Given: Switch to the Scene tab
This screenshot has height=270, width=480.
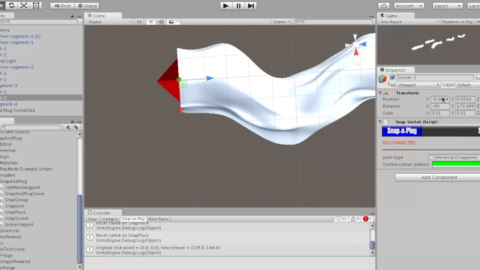Looking at the screenshot, I should (x=103, y=16).
